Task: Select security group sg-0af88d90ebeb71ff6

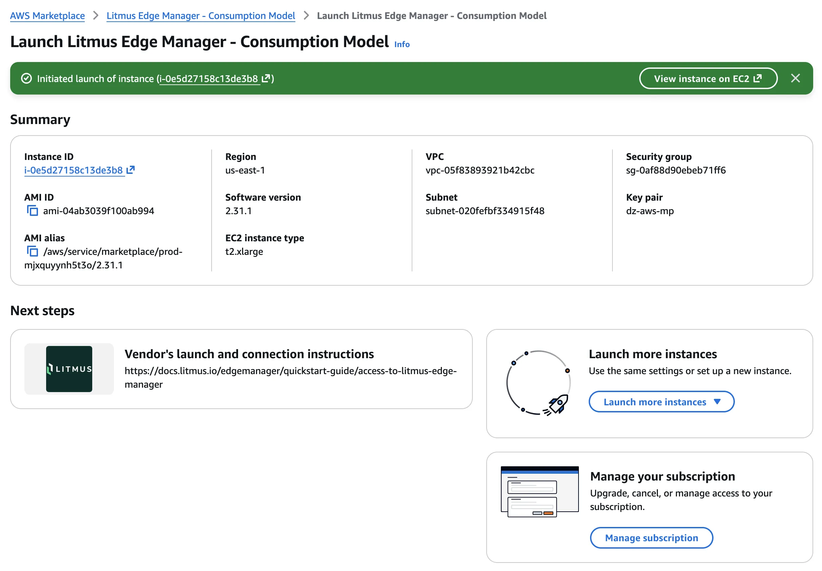Action: (676, 170)
